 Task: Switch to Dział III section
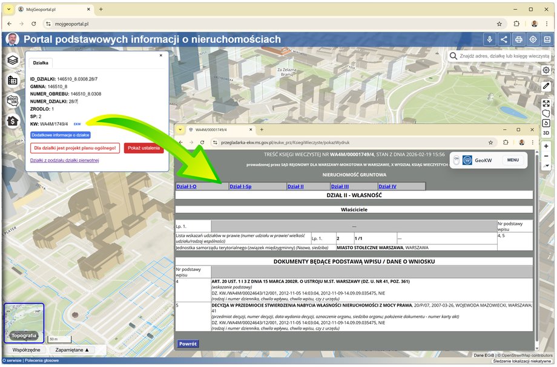(x=339, y=186)
